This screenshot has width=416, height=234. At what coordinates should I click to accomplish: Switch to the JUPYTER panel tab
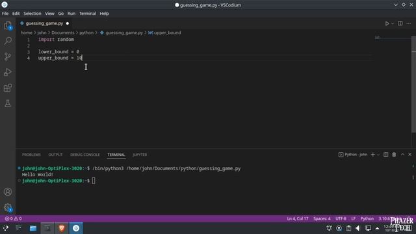click(x=140, y=155)
